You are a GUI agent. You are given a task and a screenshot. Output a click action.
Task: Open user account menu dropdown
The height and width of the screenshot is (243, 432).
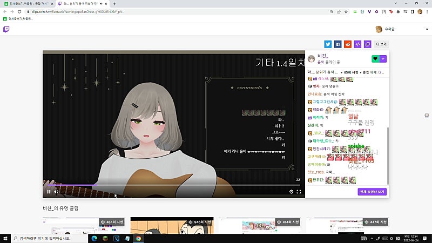click(427, 29)
